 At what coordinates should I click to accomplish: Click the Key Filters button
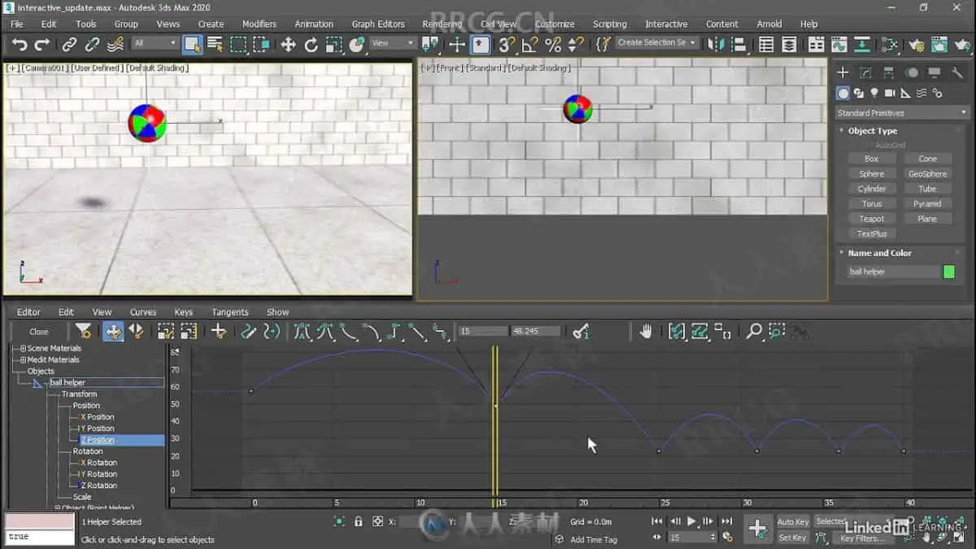pyautogui.click(x=862, y=538)
